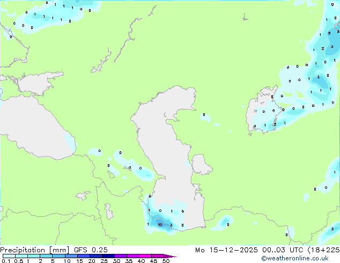Click the 20–25 mm legend color box
The width and height of the screenshot is (340, 263).
pyautogui.click(x=95, y=256)
